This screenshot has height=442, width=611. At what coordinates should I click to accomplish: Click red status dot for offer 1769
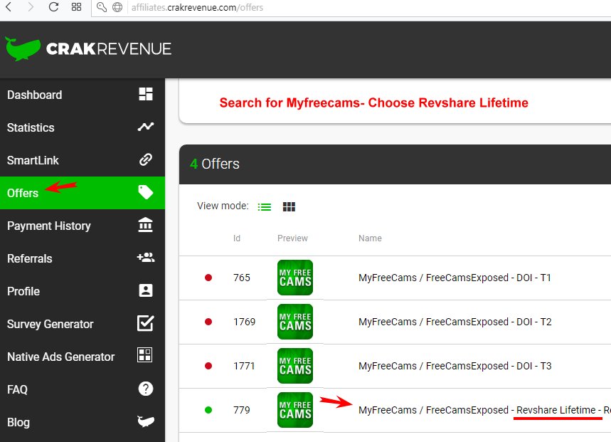[x=208, y=322]
